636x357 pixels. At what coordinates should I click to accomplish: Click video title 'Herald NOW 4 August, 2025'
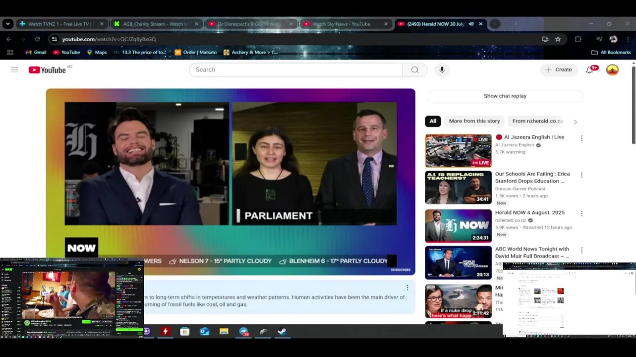[x=529, y=213]
